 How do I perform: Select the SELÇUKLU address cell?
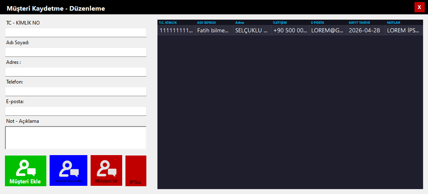pos(252,30)
